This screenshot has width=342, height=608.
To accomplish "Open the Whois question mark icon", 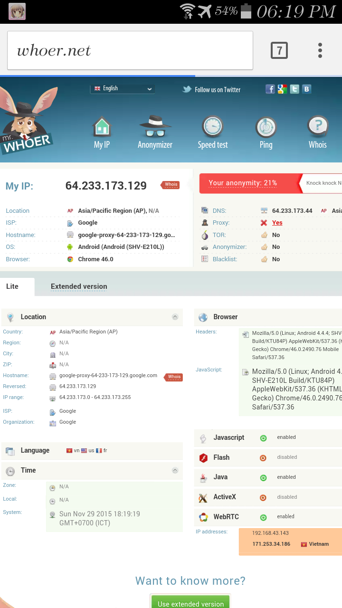I will point(318,127).
